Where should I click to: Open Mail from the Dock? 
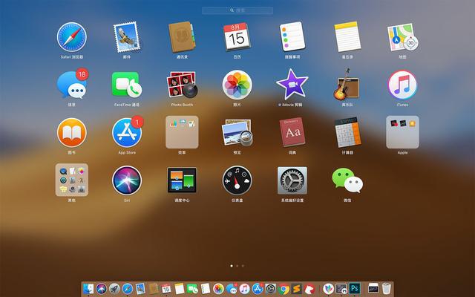(x=140, y=289)
